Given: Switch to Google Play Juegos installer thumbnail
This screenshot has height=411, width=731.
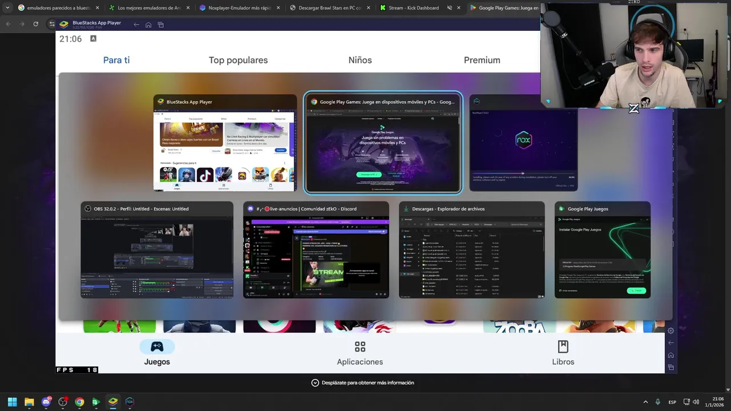Looking at the screenshot, I should point(603,249).
